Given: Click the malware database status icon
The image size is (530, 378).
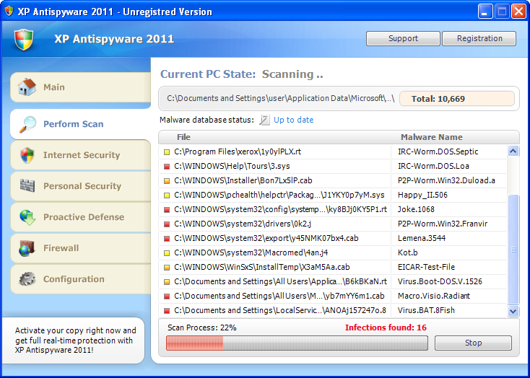Looking at the screenshot, I should point(264,120).
